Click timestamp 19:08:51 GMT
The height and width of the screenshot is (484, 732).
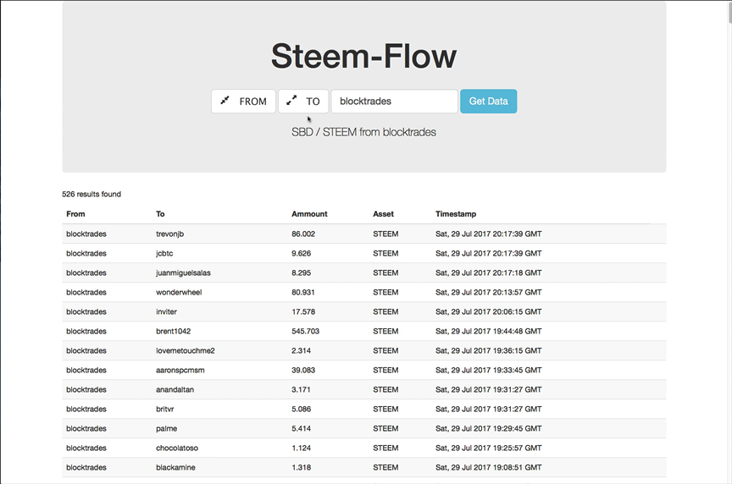(488, 467)
